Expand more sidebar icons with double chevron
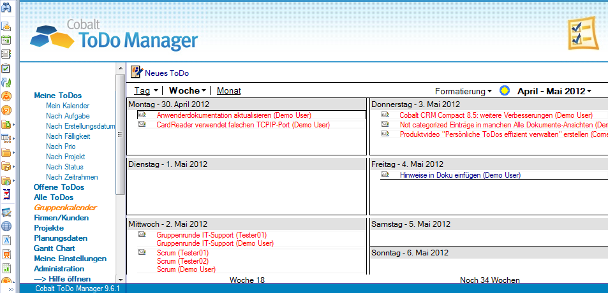This screenshot has width=608, height=293. point(11,289)
